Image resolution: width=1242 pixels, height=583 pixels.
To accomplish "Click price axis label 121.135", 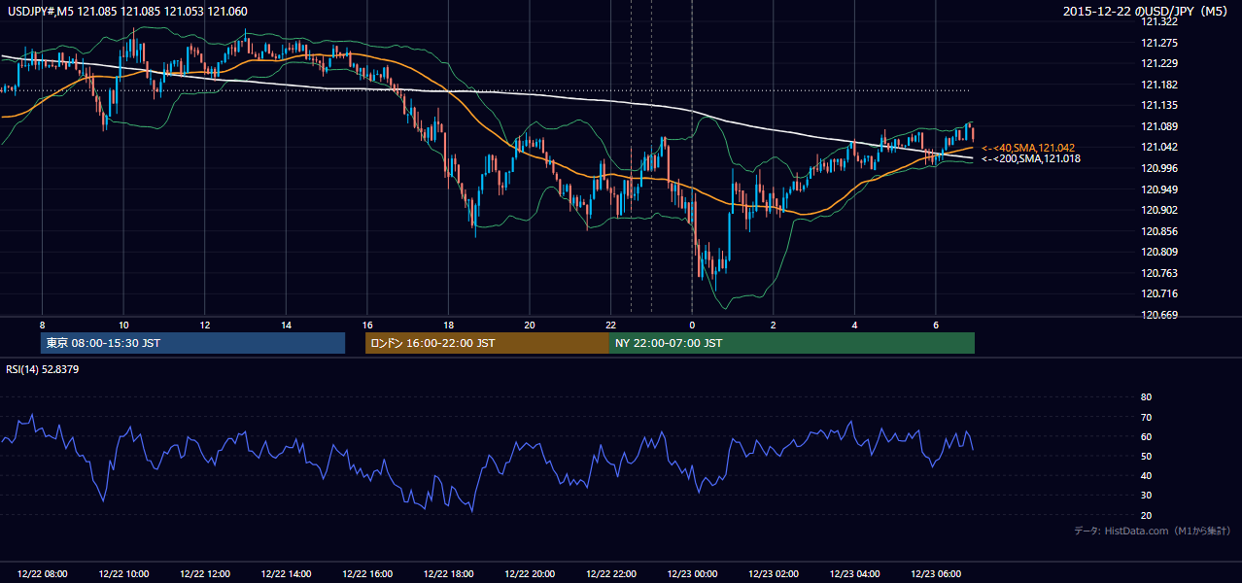I will [1159, 106].
